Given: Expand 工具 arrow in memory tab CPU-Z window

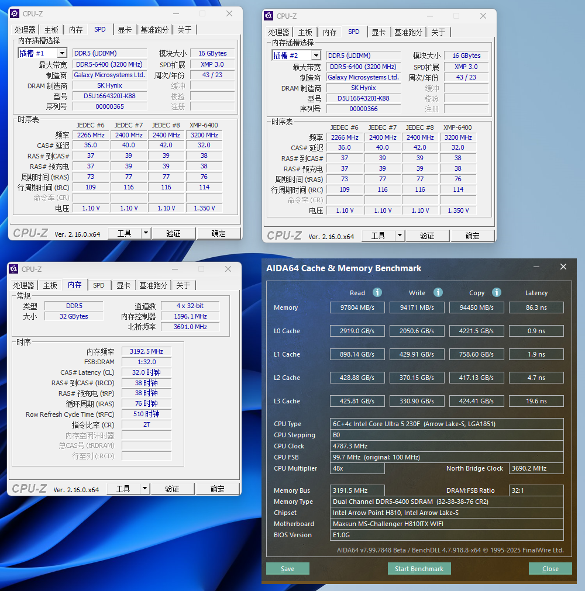Looking at the screenshot, I should (145, 489).
